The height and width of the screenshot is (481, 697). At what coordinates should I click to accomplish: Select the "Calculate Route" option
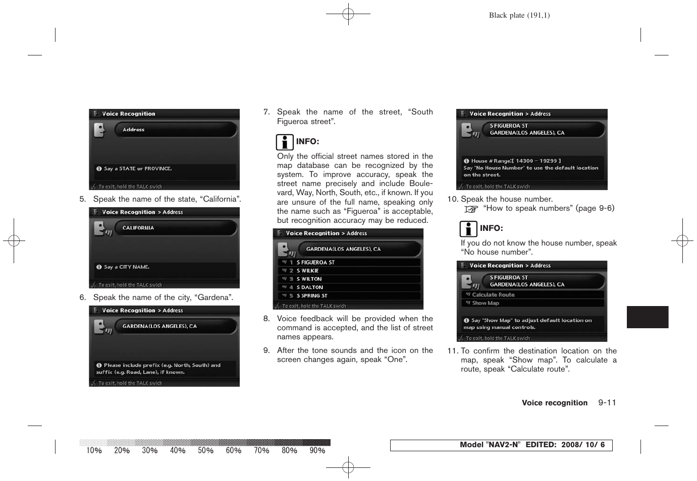pyautogui.click(x=533, y=294)
